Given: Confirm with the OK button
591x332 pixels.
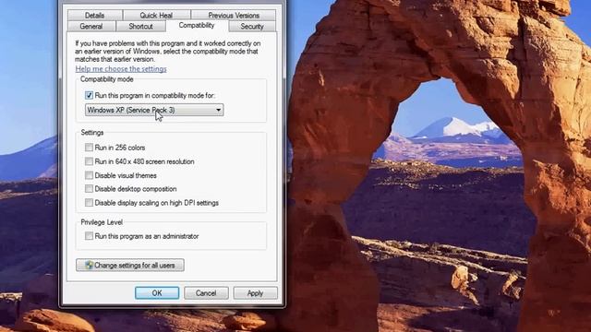Looking at the screenshot, I should (x=157, y=293).
